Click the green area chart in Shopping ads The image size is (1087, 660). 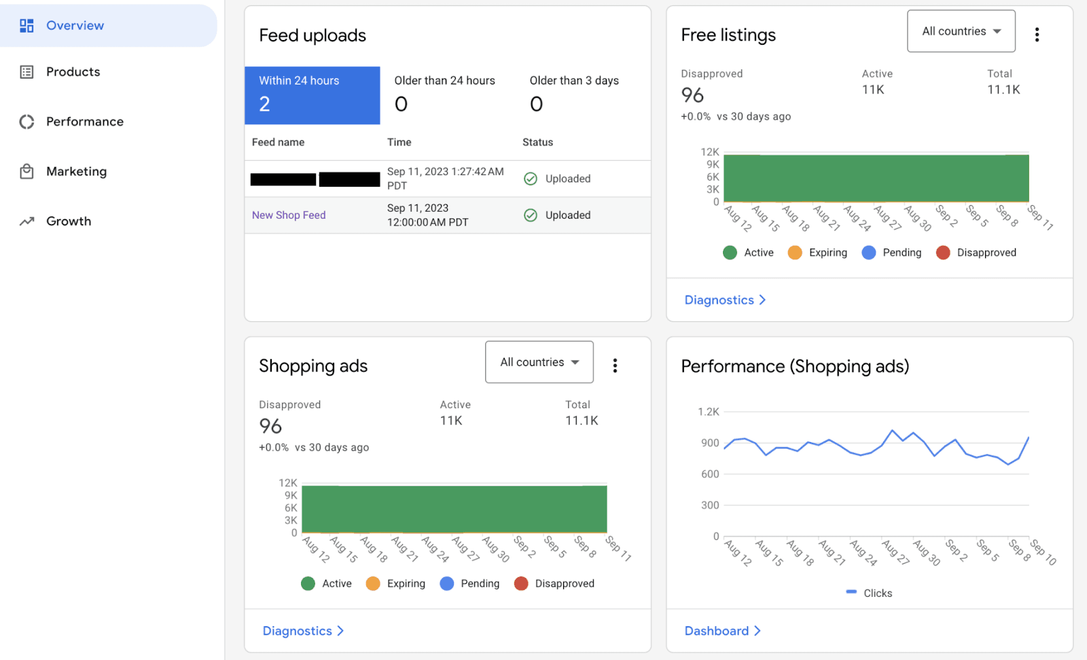pyautogui.click(x=454, y=508)
